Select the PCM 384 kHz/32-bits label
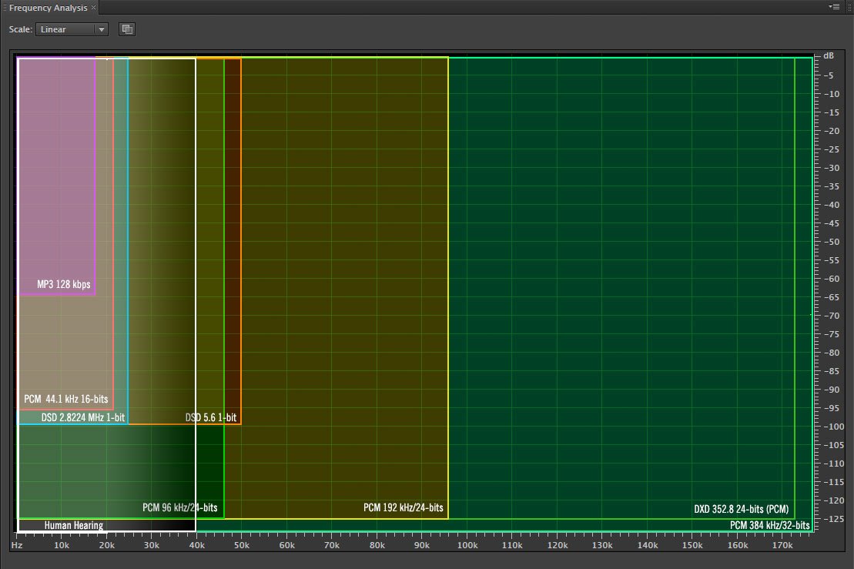 tap(769, 525)
